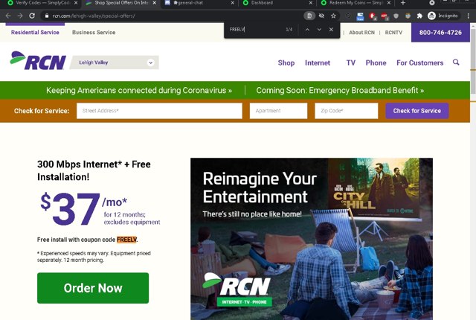
Task: Click the AdBlock Plus extension icon
Action: 385,16
